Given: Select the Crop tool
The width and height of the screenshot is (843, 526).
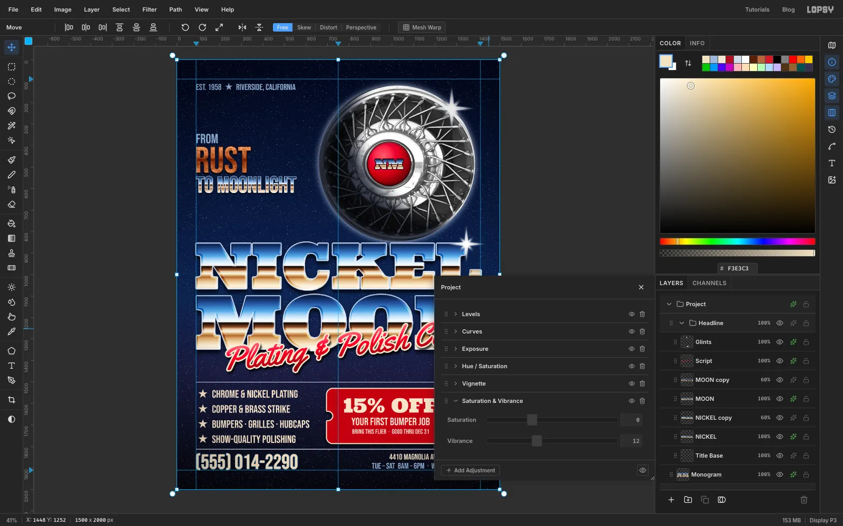Looking at the screenshot, I should 12,400.
